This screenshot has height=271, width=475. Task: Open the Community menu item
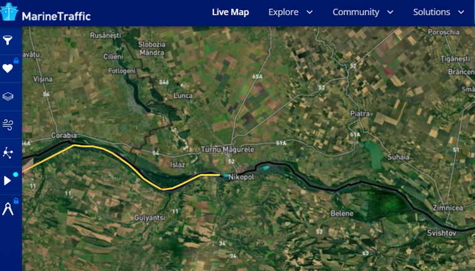[356, 12]
